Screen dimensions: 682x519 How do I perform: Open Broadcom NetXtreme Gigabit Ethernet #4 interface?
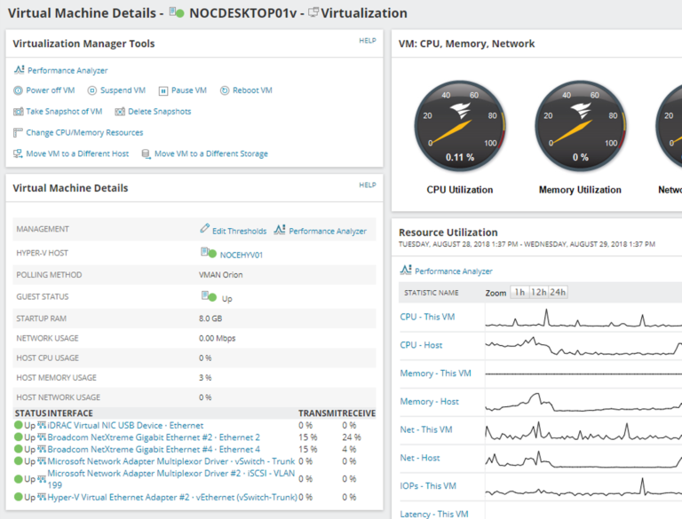click(154, 450)
